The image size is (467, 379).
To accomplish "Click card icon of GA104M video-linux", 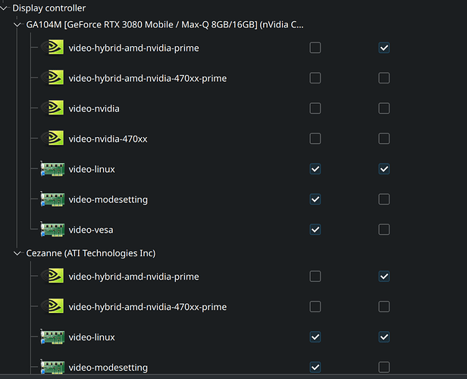I will pyautogui.click(x=52, y=169).
